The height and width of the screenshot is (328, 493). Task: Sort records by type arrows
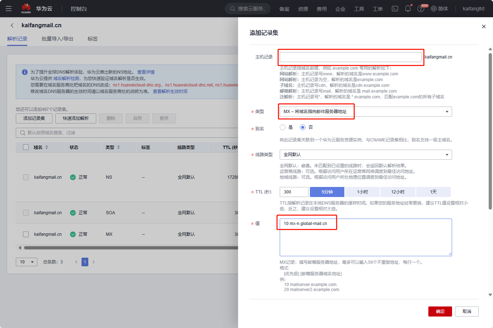pos(118,147)
